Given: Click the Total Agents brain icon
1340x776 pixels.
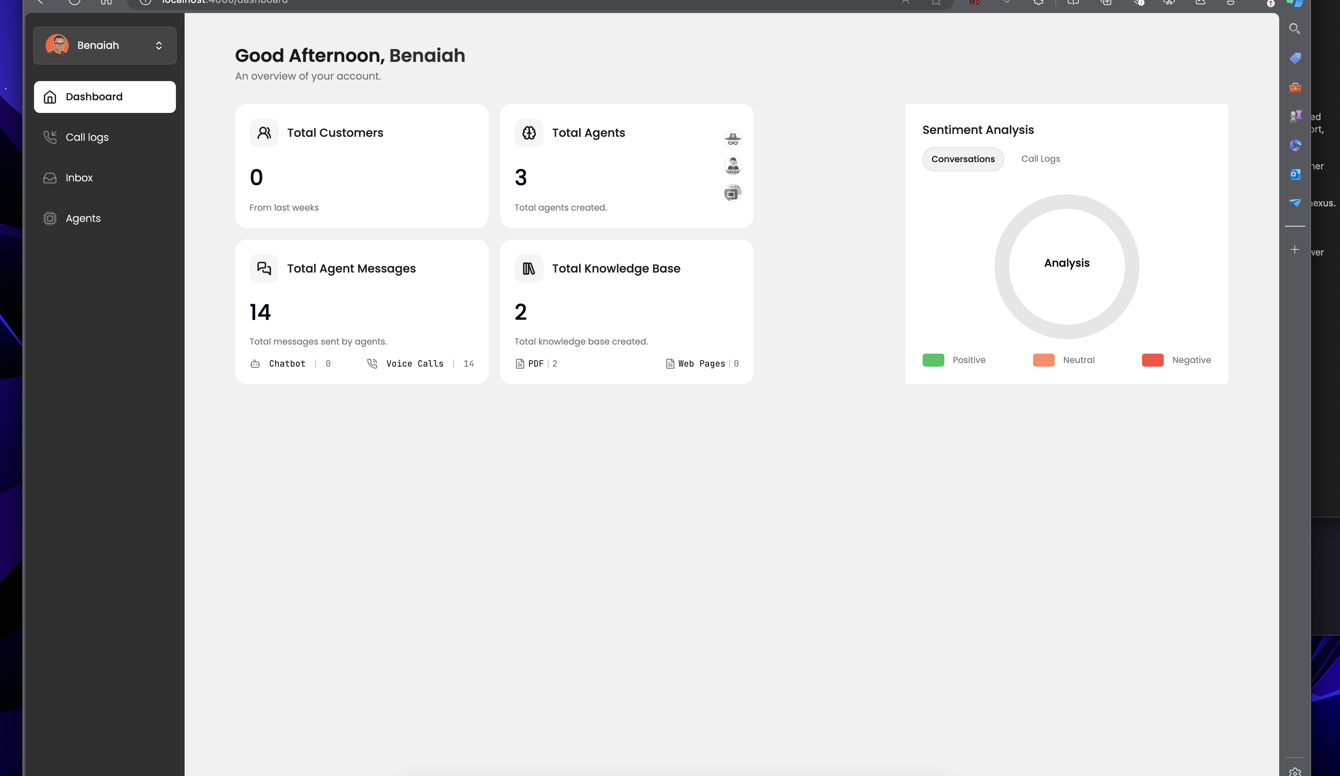Looking at the screenshot, I should point(528,132).
